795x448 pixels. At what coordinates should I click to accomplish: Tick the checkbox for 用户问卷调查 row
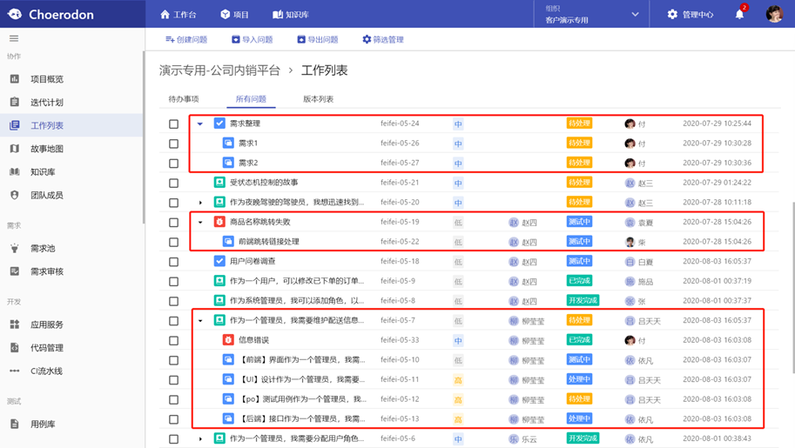click(173, 262)
